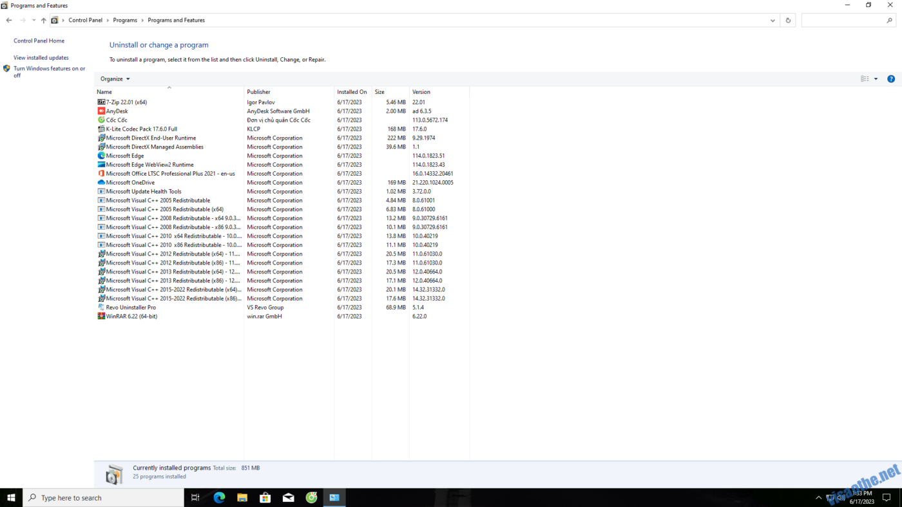This screenshot has width=902, height=507.
Task: Click version 113.0.5672.174 cell
Action: [430, 120]
